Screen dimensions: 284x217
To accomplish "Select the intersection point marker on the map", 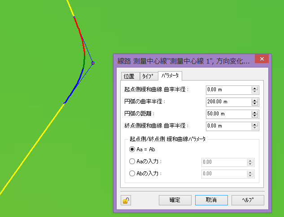I will coord(93,63).
